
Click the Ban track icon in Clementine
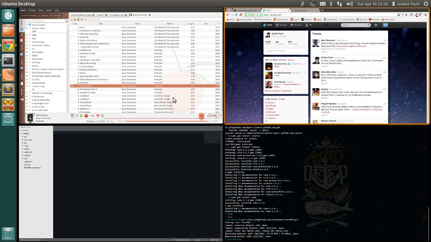[x=102, y=116]
